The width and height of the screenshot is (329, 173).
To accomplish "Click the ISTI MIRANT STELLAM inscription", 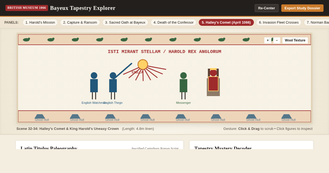I will pyautogui.click(x=164, y=52).
